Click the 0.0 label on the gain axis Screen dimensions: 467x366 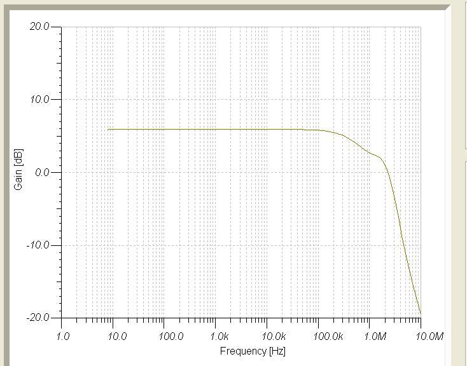(42, 172)
